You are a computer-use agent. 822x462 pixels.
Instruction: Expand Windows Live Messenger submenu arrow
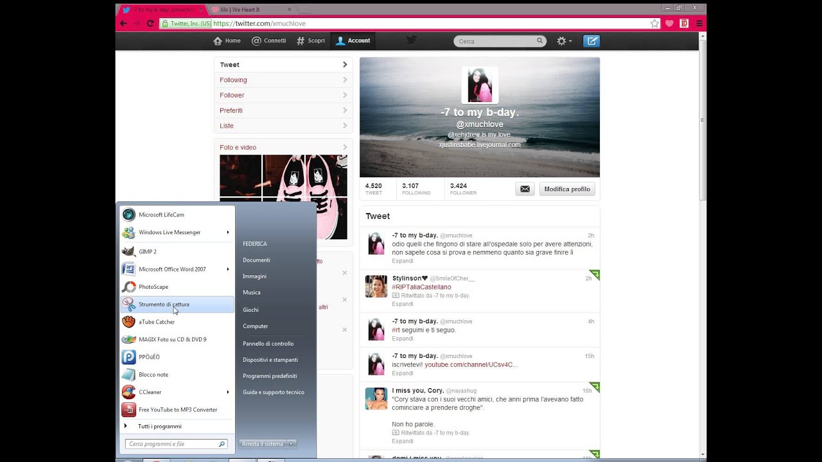point(228,232)
